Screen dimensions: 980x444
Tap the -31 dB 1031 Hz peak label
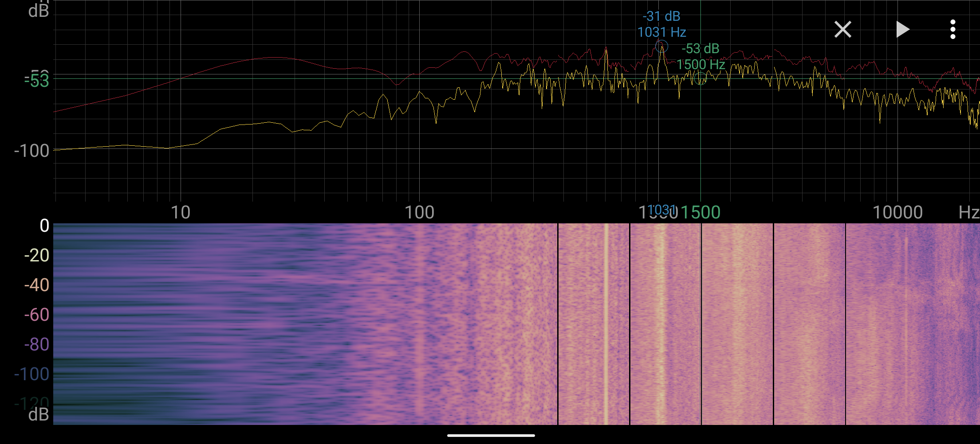(x=661, y=24)
